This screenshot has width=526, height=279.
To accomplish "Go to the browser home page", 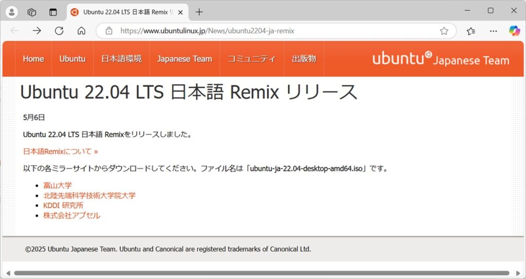I will (x=82, y=31).
